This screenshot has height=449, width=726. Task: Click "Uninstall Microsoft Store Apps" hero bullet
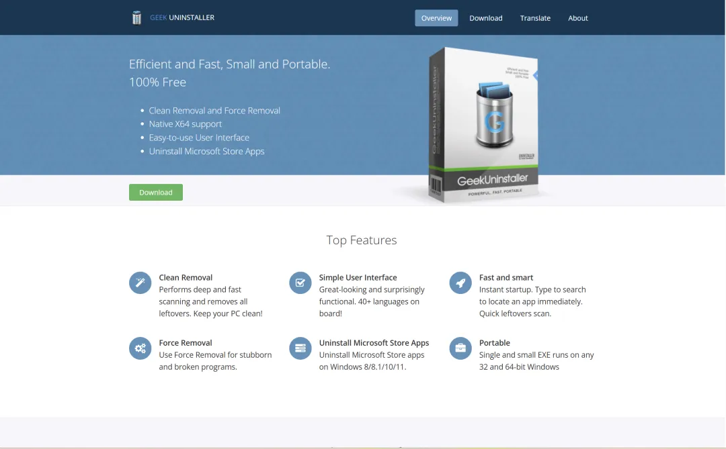pyautogui.click(x=206, y=151)
